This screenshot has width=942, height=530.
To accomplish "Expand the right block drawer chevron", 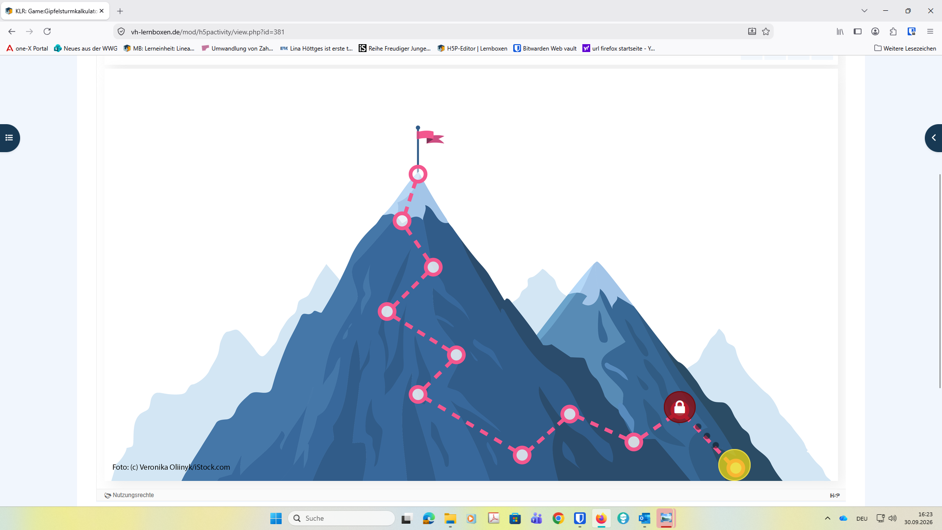I will tap(934, 138).
